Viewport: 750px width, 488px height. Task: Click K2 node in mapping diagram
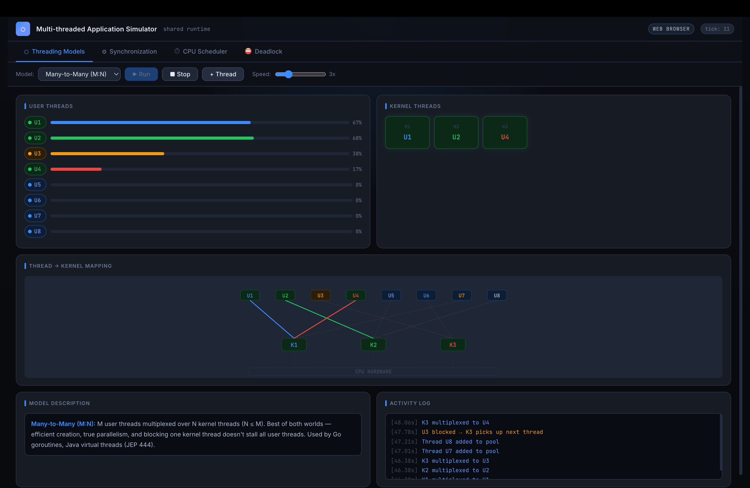pos(373,345)
